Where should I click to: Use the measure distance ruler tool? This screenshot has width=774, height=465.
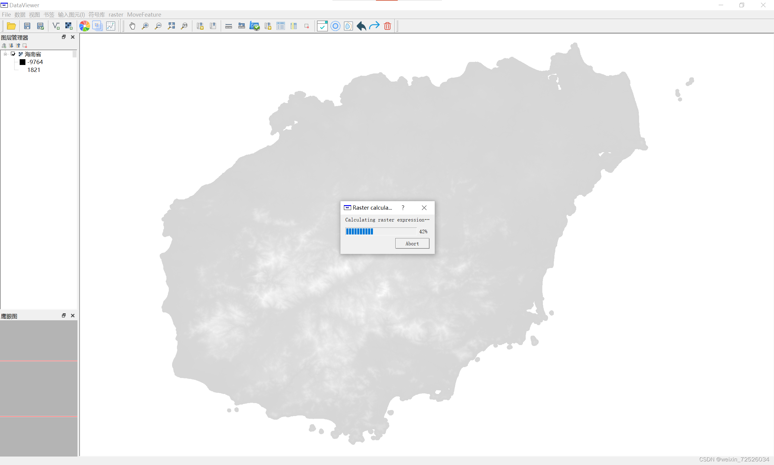pyautogui.click(x=229, y=26)
